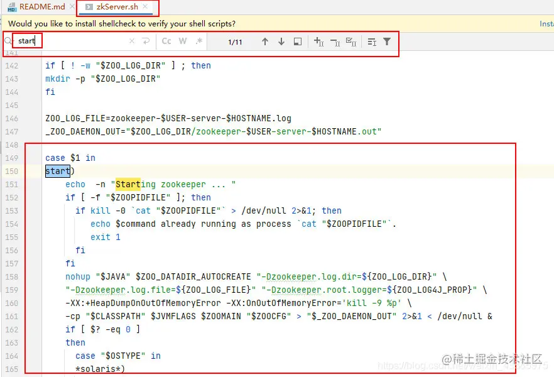This screenshot has height=377, width=554.
Task: Click ZOO_LOG_FILE assignment on line 146
Action: coord(168,118)
